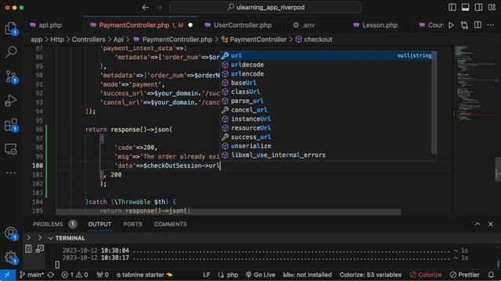This screenshot has width=501, height=281.
Task: Open remote window indicator in status bar
Action: (8, 275)
